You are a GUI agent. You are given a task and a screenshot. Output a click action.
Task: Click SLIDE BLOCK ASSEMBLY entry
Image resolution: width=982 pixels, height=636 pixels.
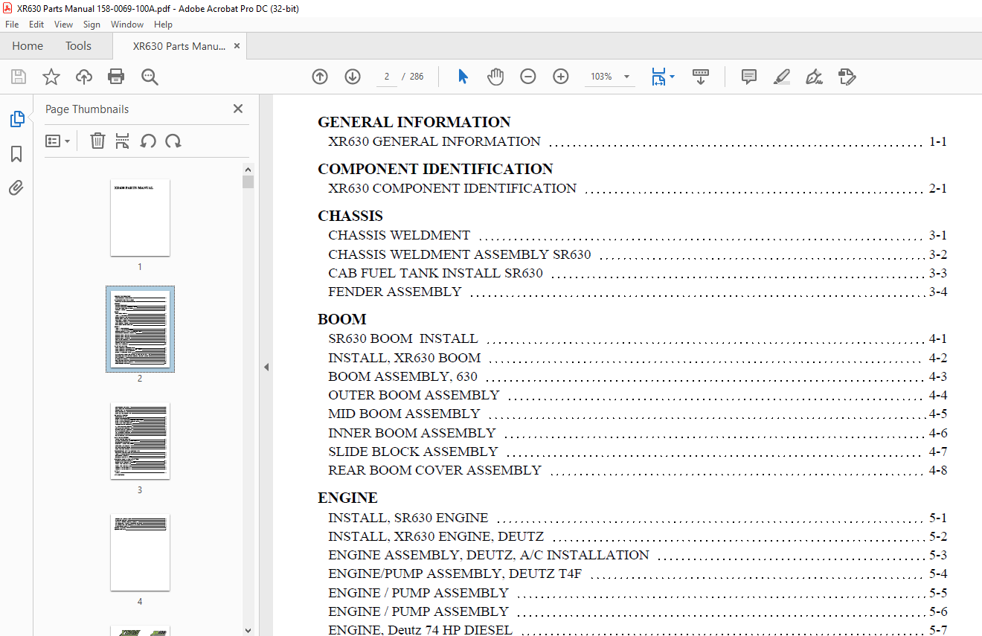click(637, 452)
